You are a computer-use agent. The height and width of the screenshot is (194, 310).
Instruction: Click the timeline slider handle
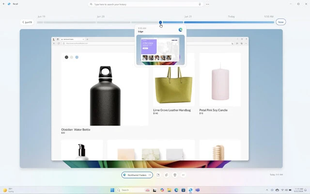click(x=160, y=22)
